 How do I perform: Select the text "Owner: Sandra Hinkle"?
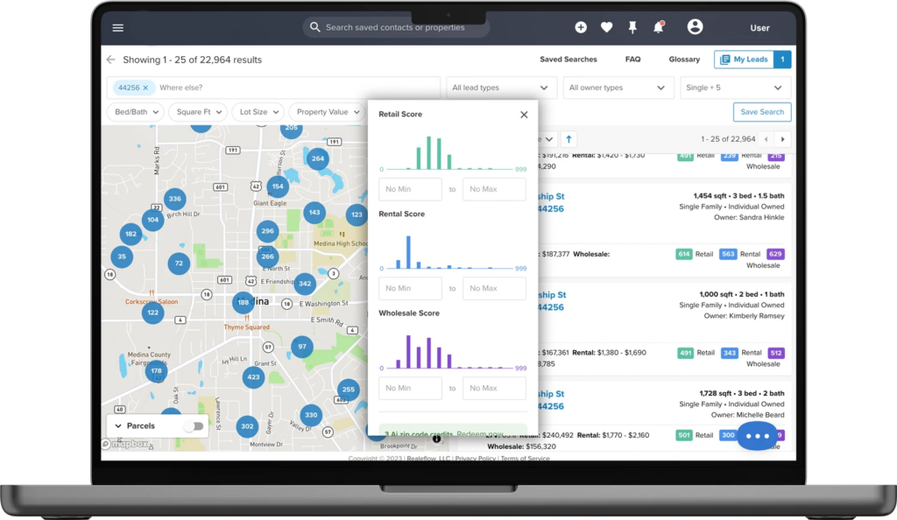[x=749, y=218]
